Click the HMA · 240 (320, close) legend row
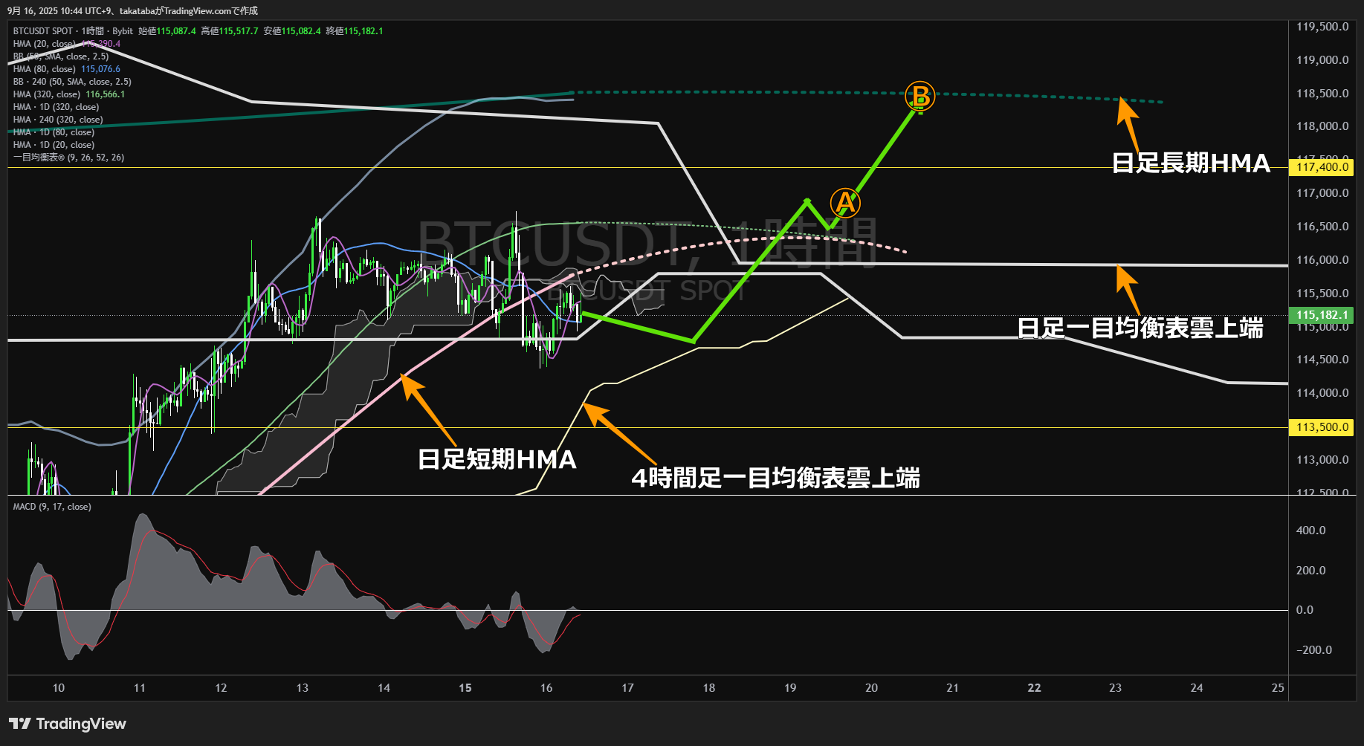Viewport: 1364px width, 746px height. 58,120
